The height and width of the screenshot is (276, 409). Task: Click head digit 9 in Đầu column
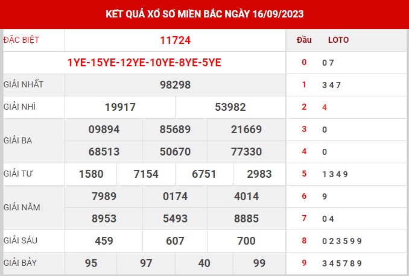click(304, 263)
